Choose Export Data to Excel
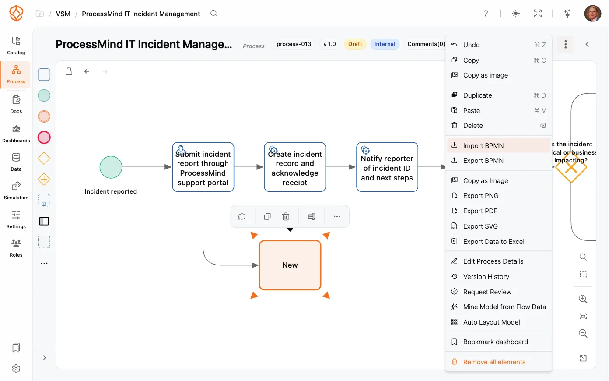The width and height of the screenshot is (609, 381). click(x=498, y=242)
